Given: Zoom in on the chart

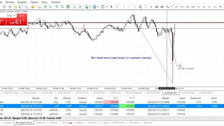Looking at the screenshot, I should point(57,7).
